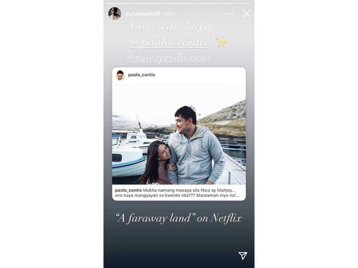
Task: Click bold paolo_contis name in the caption
Action: point(128,190)
